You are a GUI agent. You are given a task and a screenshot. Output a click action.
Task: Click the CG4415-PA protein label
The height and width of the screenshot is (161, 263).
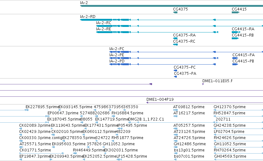pyautogui.click(x=244, y=55)
